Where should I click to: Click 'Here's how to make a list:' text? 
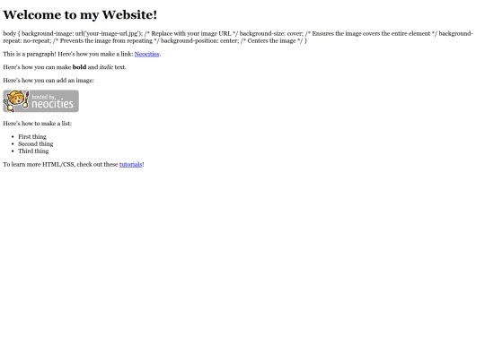[x=38, y=124]
